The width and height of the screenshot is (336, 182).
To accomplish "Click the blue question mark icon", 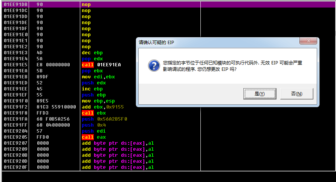I will pos(154,66).
